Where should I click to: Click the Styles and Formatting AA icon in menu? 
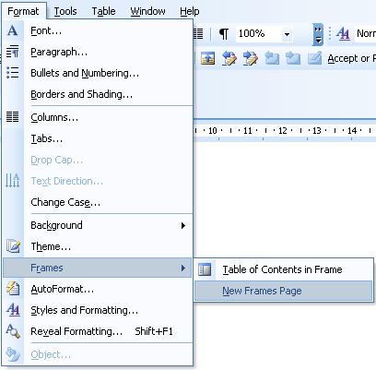(13, 310)
